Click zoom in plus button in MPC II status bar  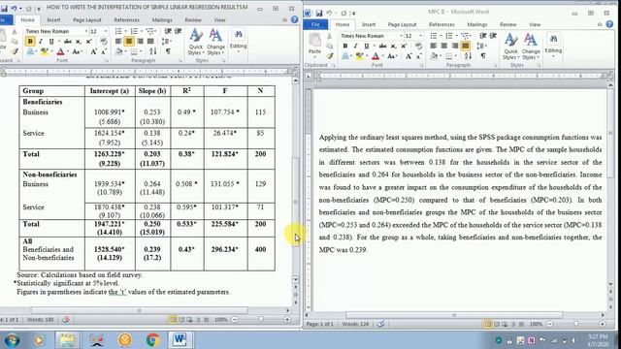point(603,324)
